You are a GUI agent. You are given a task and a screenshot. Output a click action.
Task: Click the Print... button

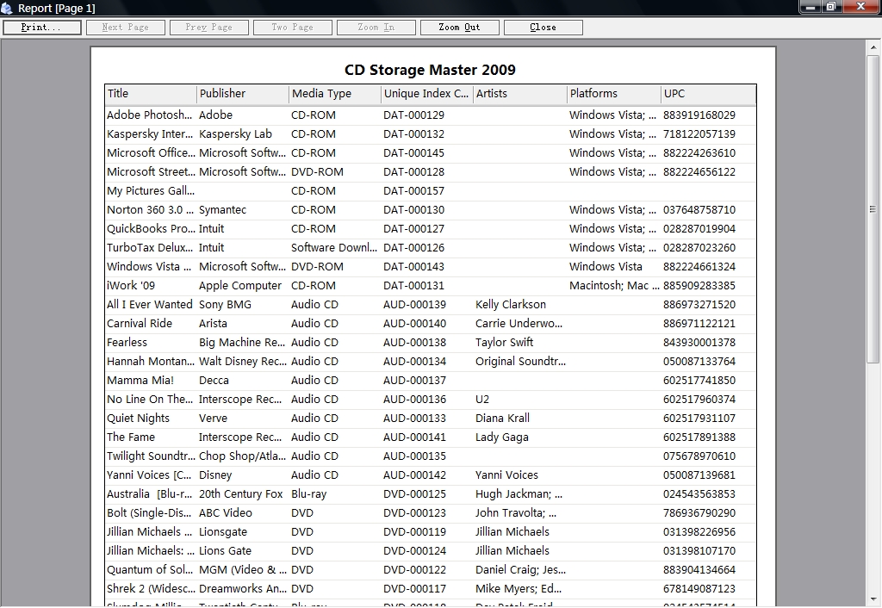(42, 28)
